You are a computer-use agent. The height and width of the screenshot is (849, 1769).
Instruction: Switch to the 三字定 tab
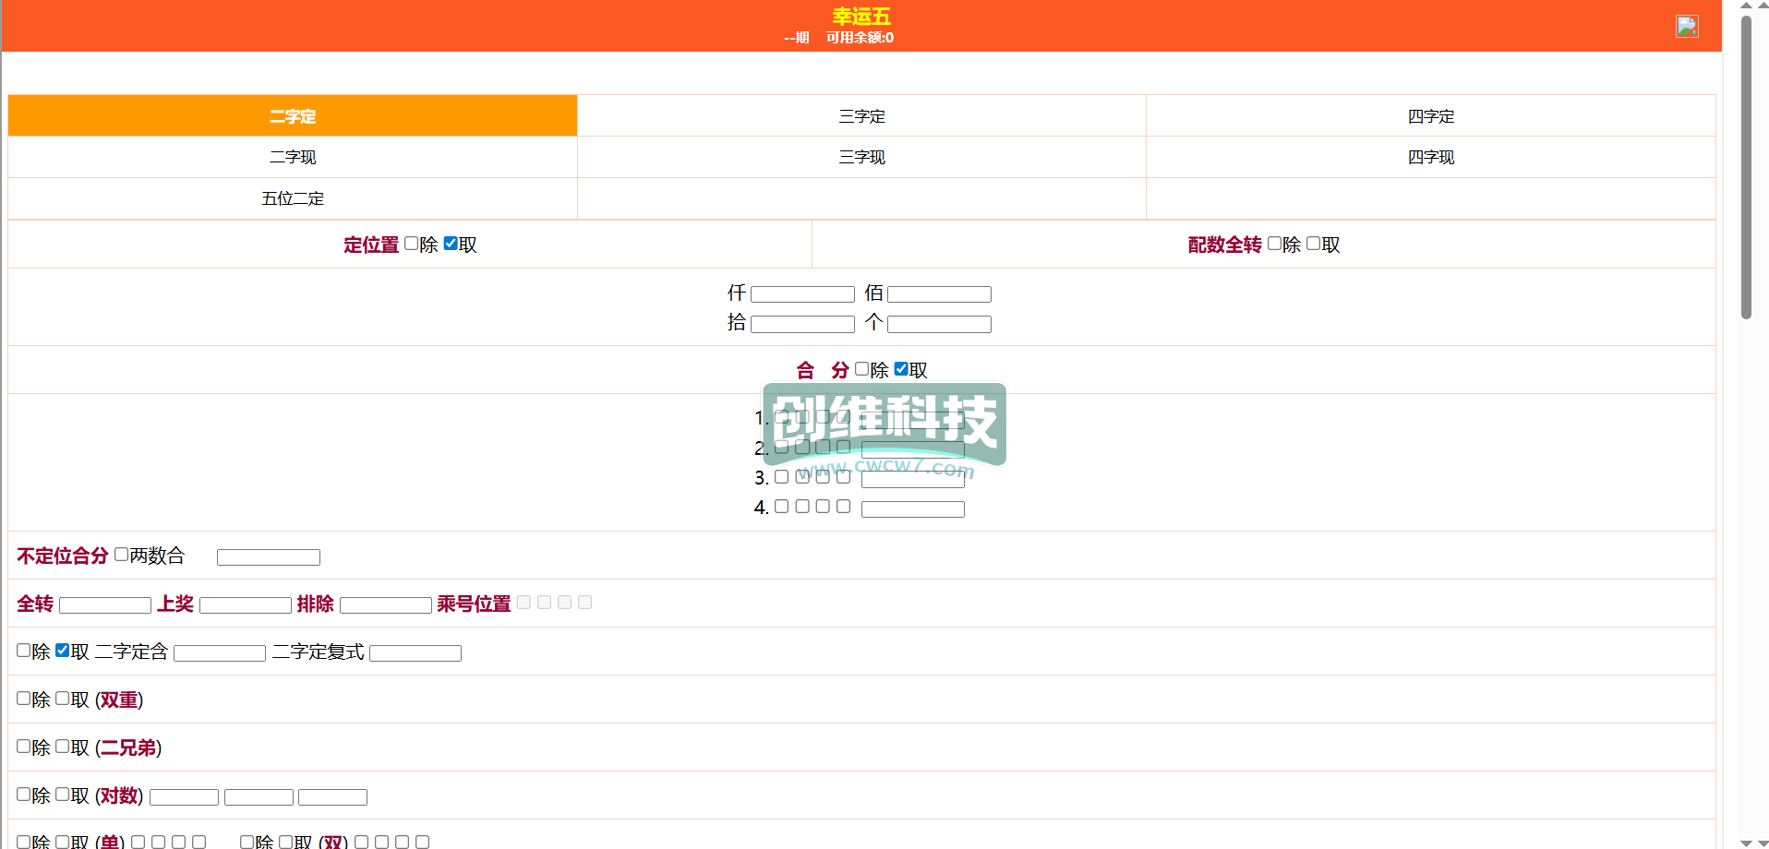pyautogui.click(x=861, y=116)
